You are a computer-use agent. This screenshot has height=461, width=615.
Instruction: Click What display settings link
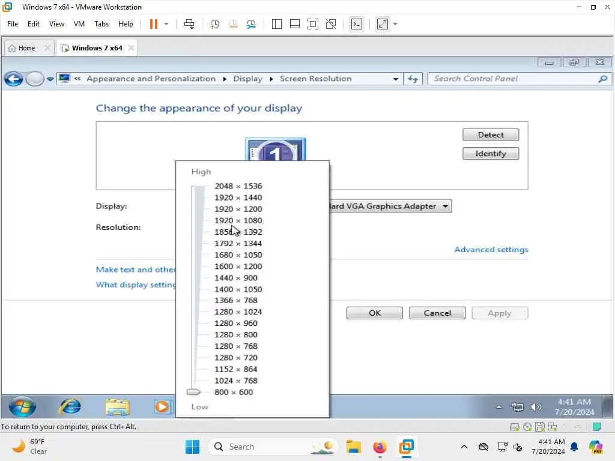(x=136, y=285)
